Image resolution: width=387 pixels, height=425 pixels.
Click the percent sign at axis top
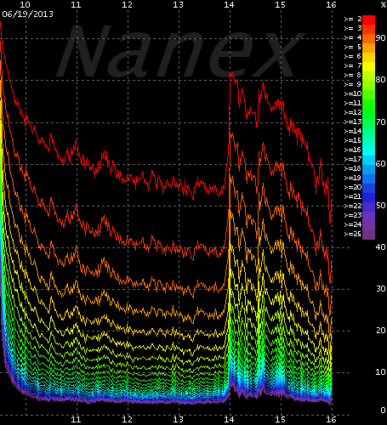pos(383,5)
